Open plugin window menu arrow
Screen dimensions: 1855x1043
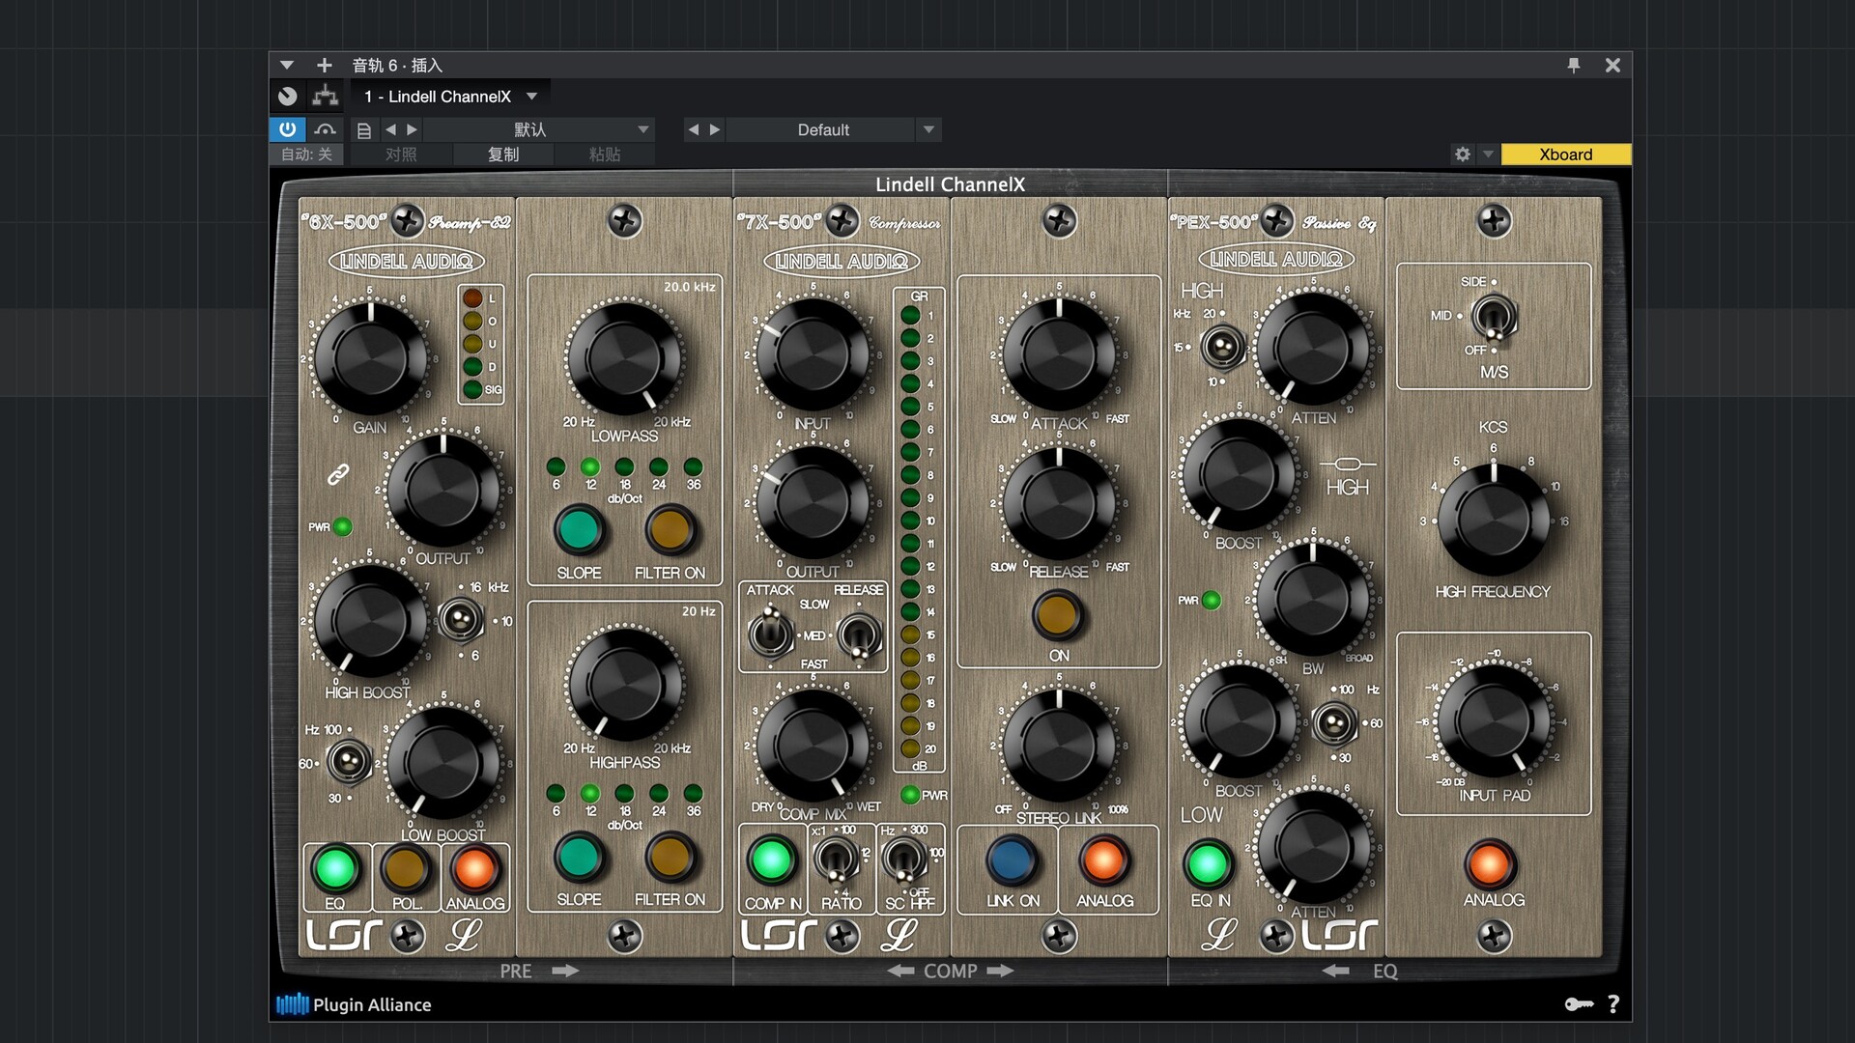(x=287, y=66)
